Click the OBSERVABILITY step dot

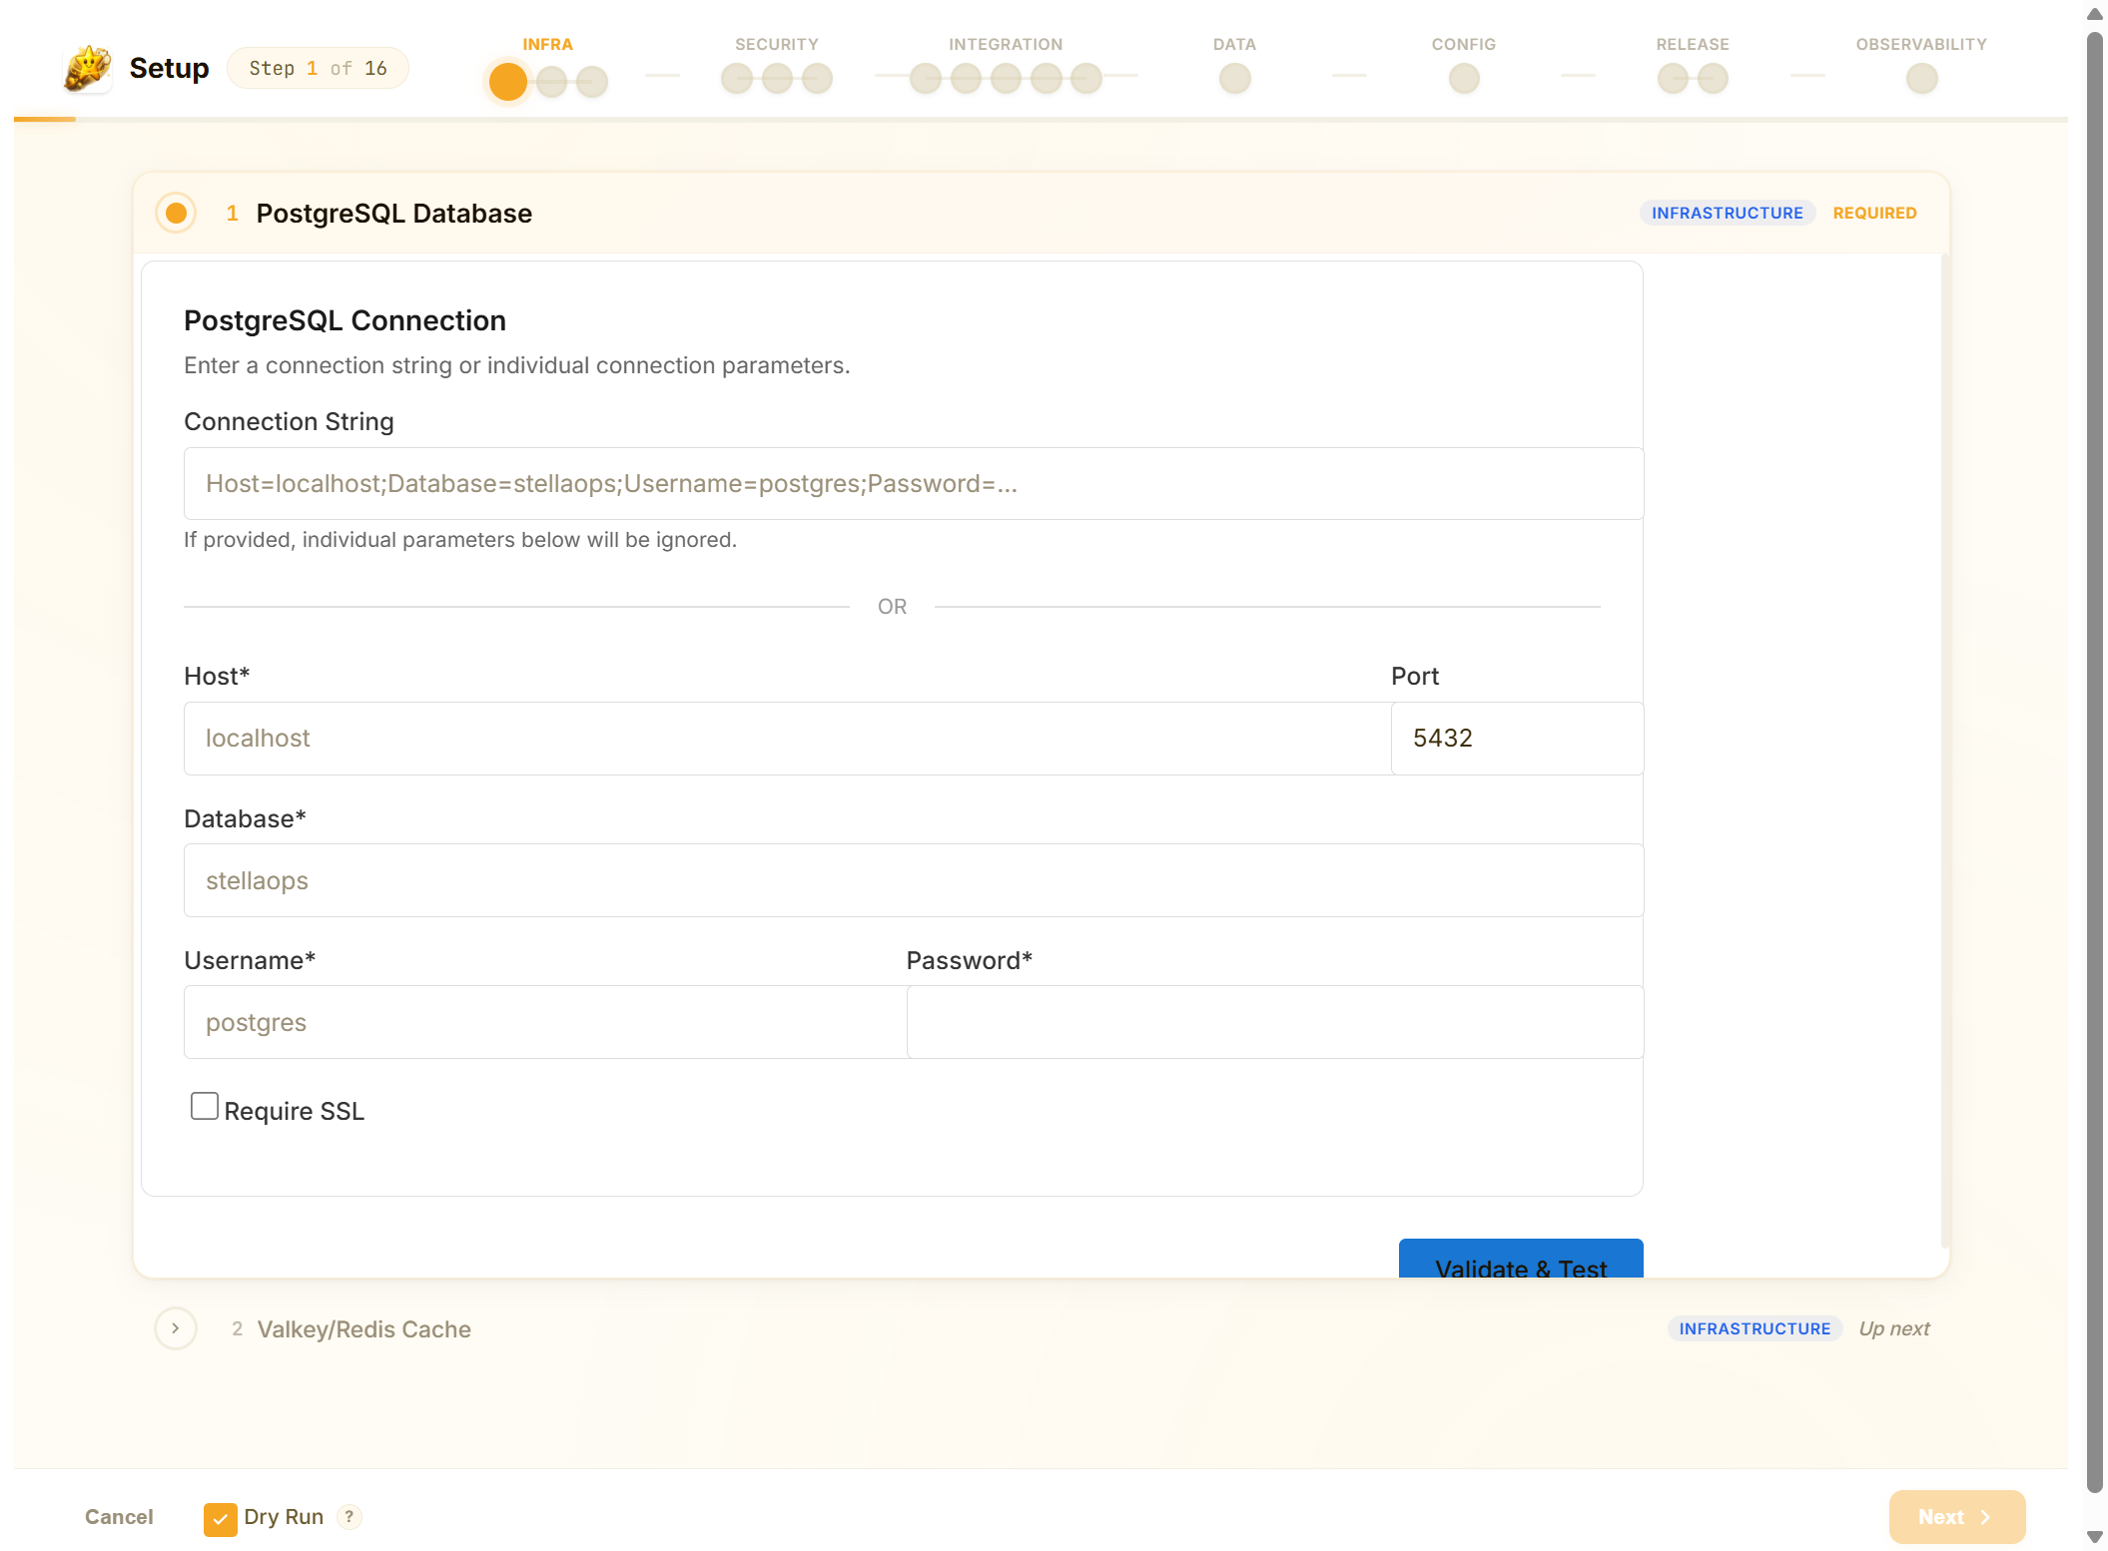(x=1920, y=78)
